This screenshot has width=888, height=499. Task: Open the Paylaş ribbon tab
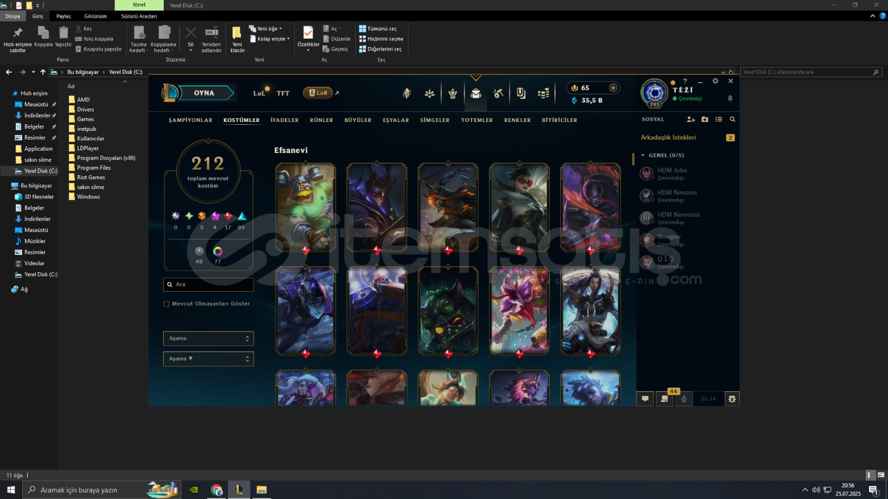(x=63, y=16)
